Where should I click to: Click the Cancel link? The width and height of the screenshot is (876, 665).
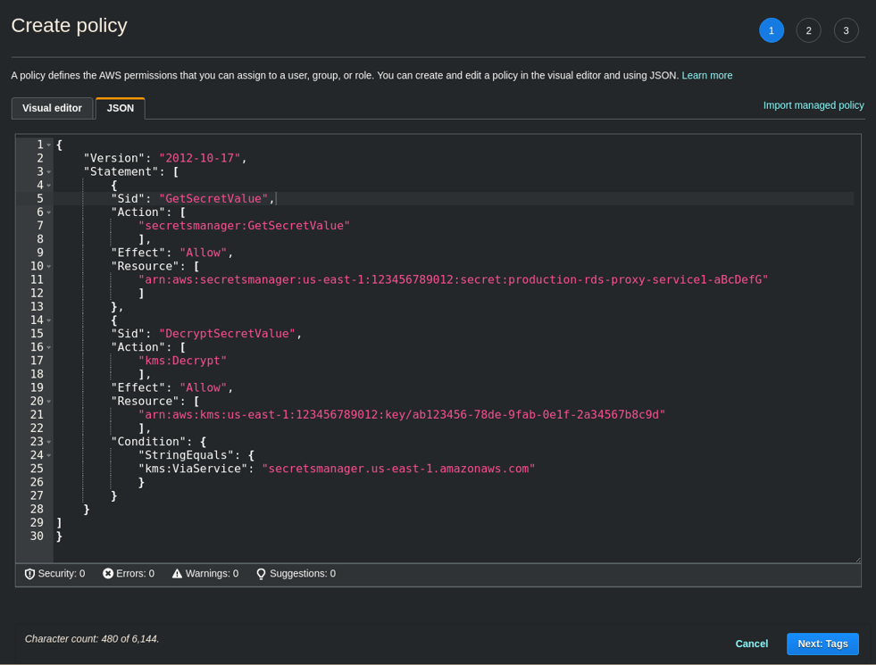pos(751,644)
